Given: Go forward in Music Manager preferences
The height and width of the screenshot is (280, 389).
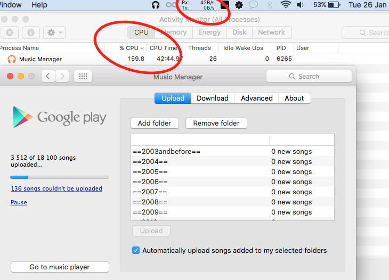Looking at the screenshot, I should (62, 76).
